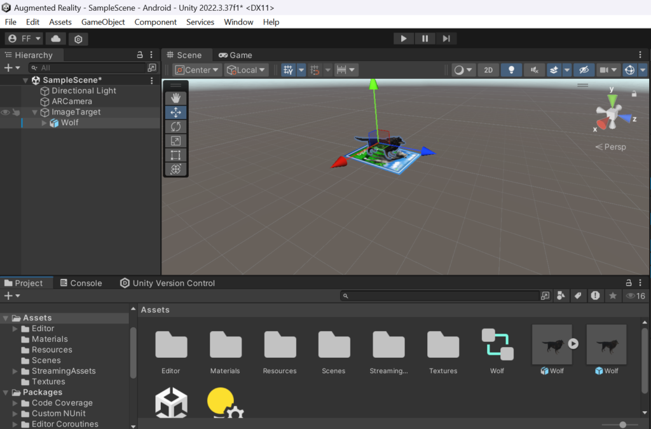The height and width of the screenshot is (429, 651).
Task: Toggle ImageTarget picking hand icon
Action: (16, 112)
